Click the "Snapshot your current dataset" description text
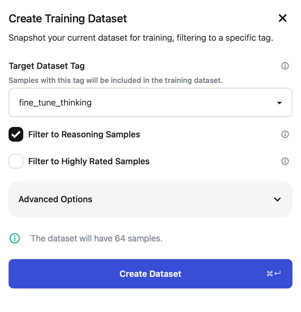Screen dimensions: 301x312 tap(141, 38)
